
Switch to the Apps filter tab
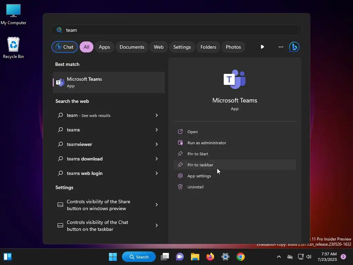[104, 47]
